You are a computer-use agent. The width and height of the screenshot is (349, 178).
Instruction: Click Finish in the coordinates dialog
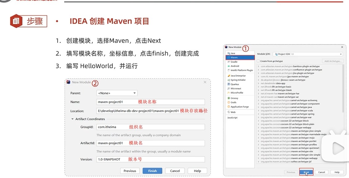pos(152,171)
